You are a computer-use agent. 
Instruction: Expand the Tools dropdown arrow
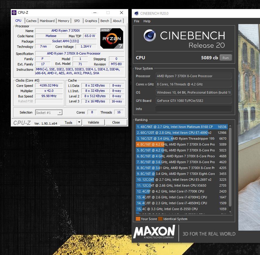pyautogui.click(x=79, y=123)
